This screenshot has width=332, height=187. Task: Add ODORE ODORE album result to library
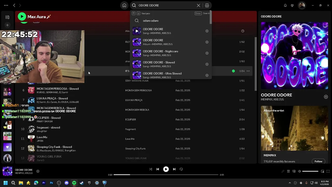207,42
